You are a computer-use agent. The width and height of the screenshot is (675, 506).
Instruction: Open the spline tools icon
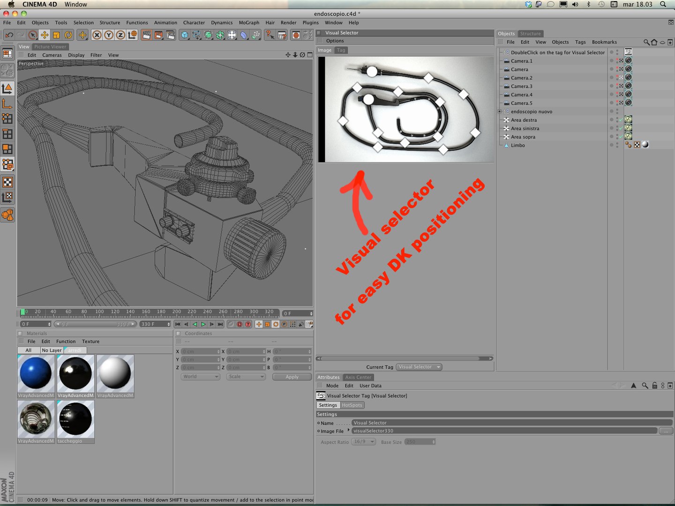196,35
